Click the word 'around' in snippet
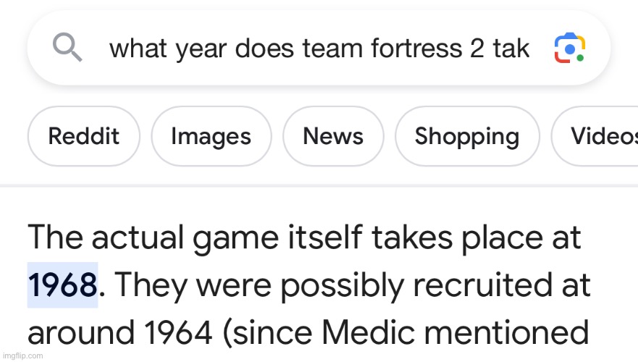638x362 pixels. coord(81,333)
